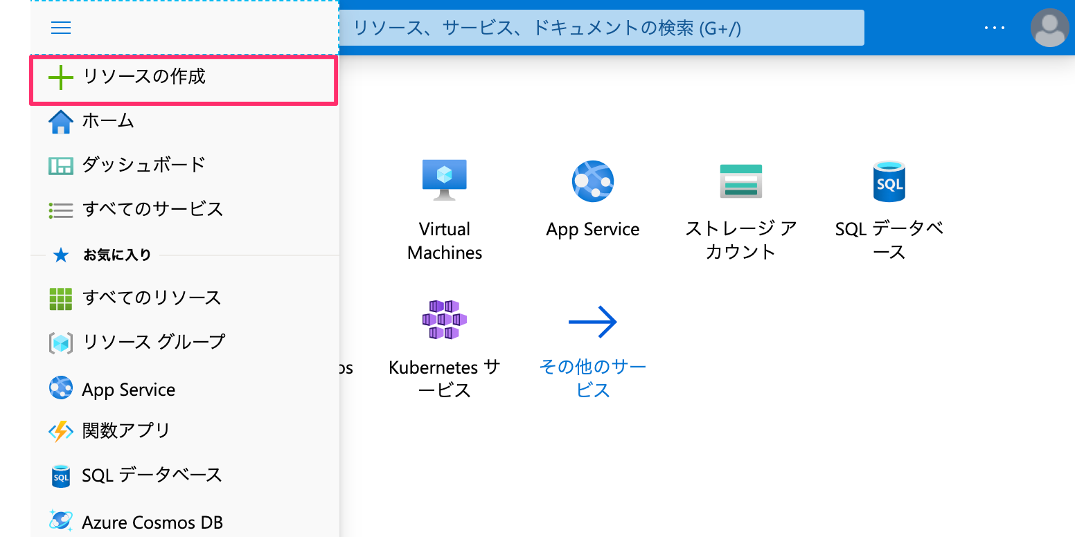Click the favorites star icon
The width and height of the screenshot is (1075, 537).
click(x=61, y=255)
